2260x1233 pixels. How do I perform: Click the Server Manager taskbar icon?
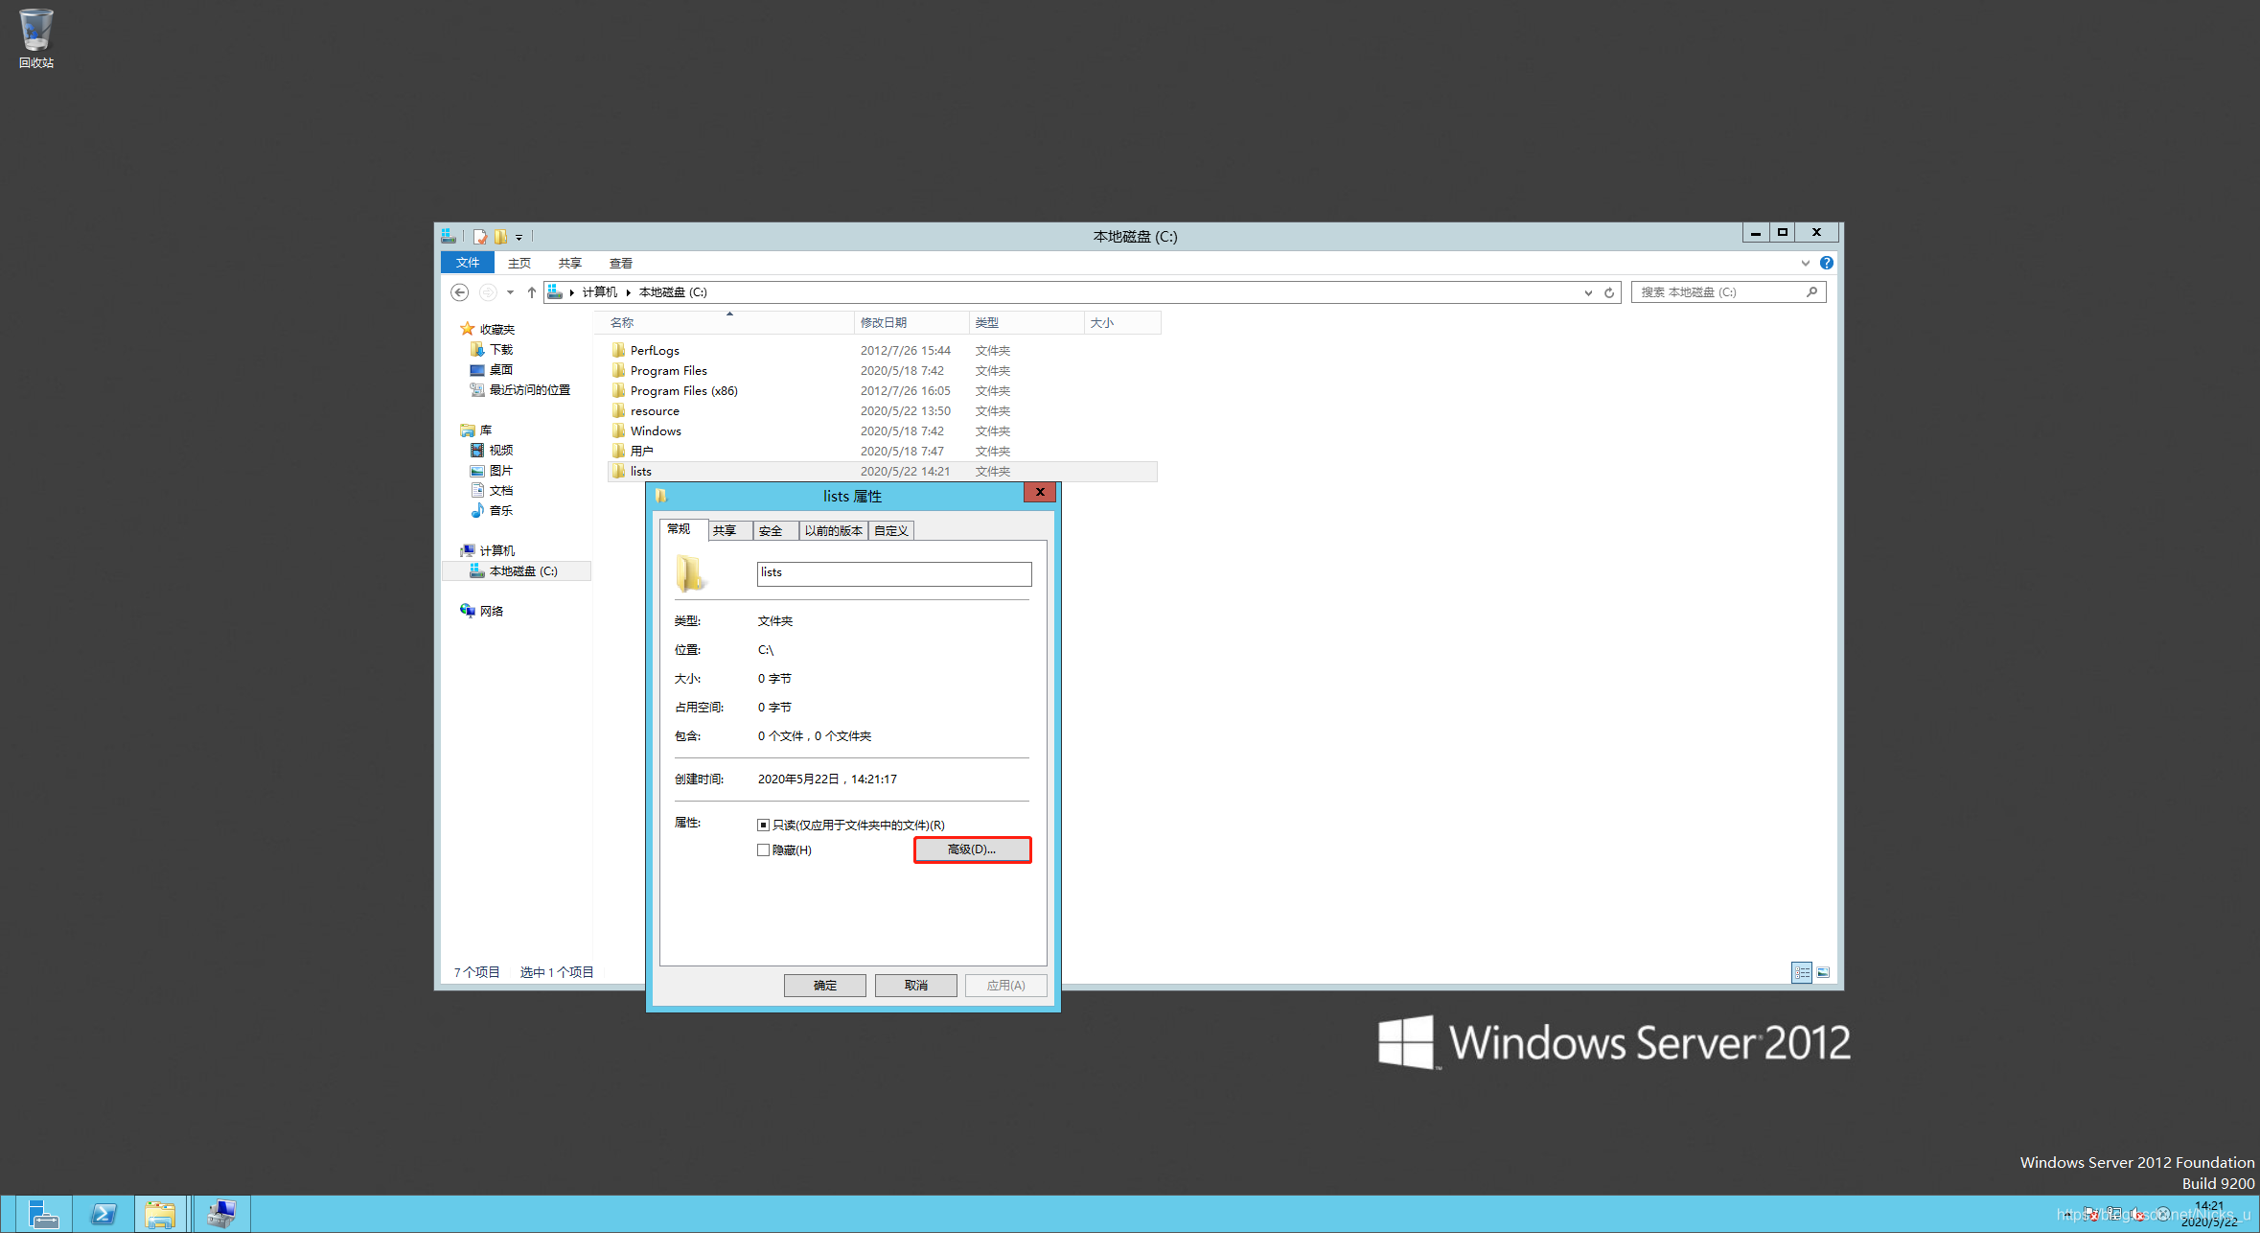42,1214
